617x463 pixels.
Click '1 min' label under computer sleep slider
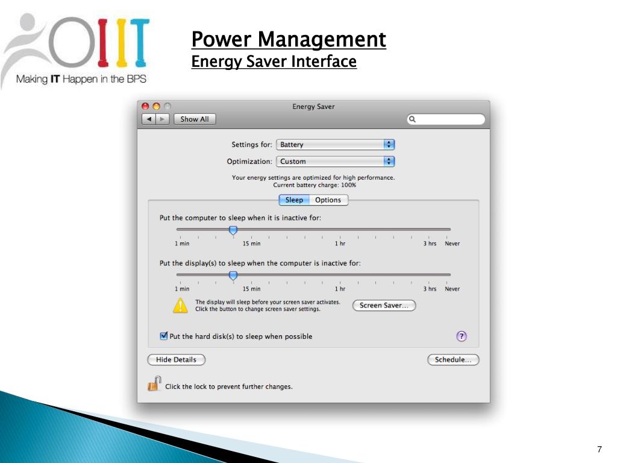pos(182,244)
